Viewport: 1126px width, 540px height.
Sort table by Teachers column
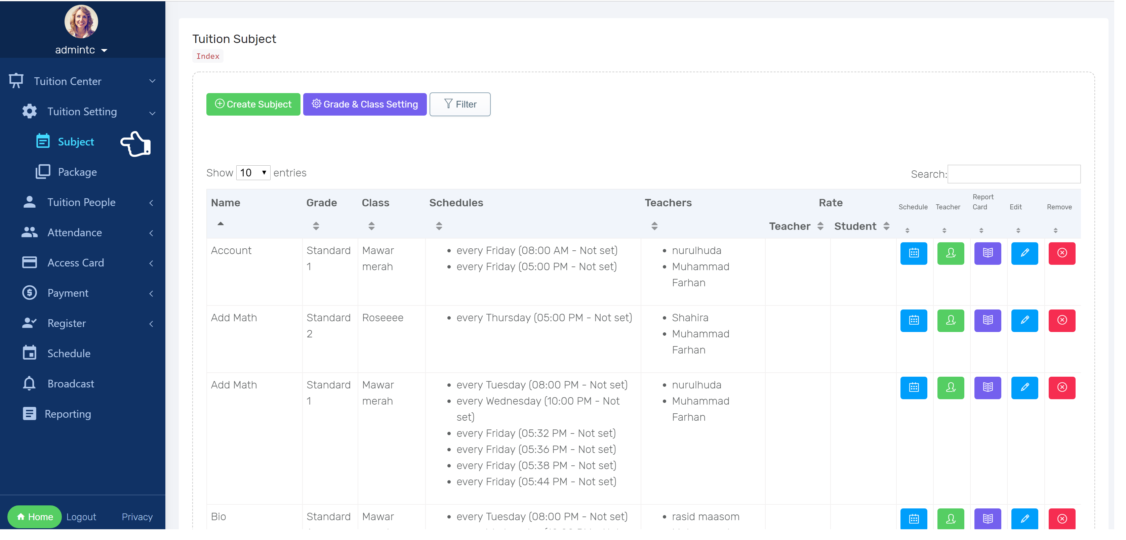pos(703,213)
